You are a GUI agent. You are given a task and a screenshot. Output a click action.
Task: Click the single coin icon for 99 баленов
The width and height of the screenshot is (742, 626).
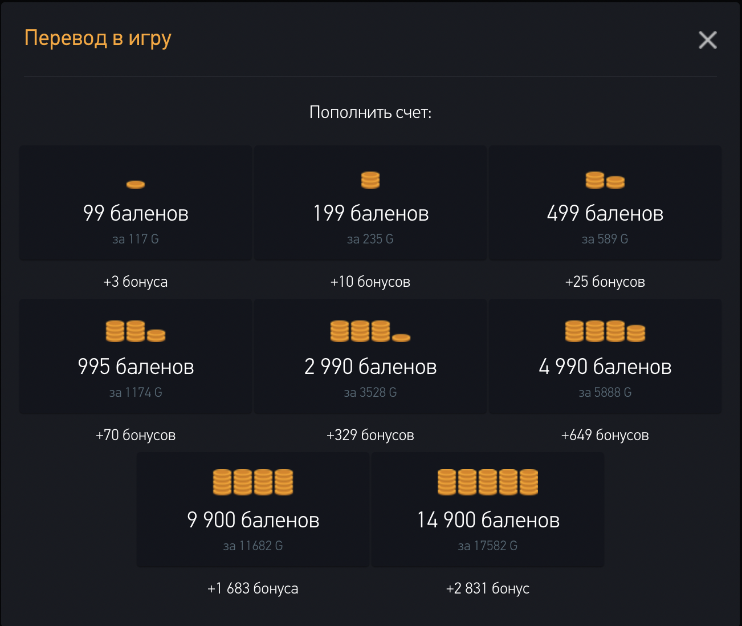[136, 184]
